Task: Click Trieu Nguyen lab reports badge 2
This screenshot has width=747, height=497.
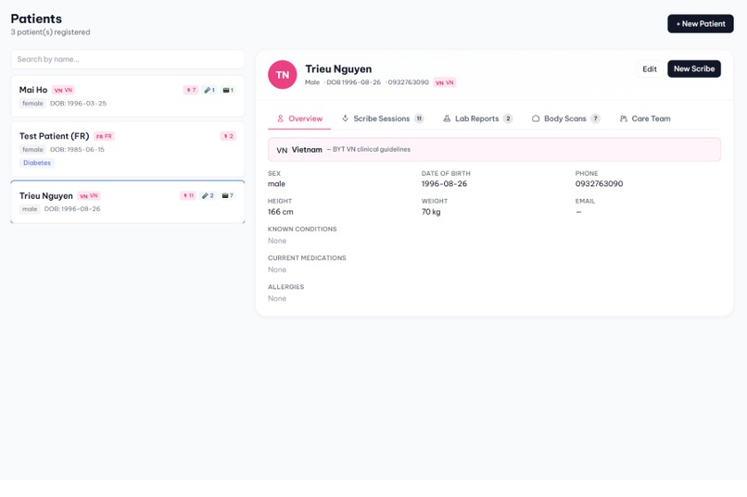Action: (x=208, y=195)
